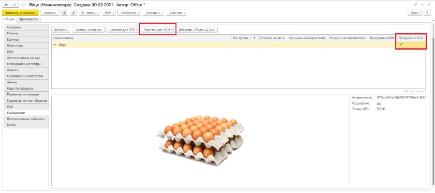Viewport: 435px width, 193px height.
Task: Open the ККМ section in the sidebar
Action: pos(27,52)
